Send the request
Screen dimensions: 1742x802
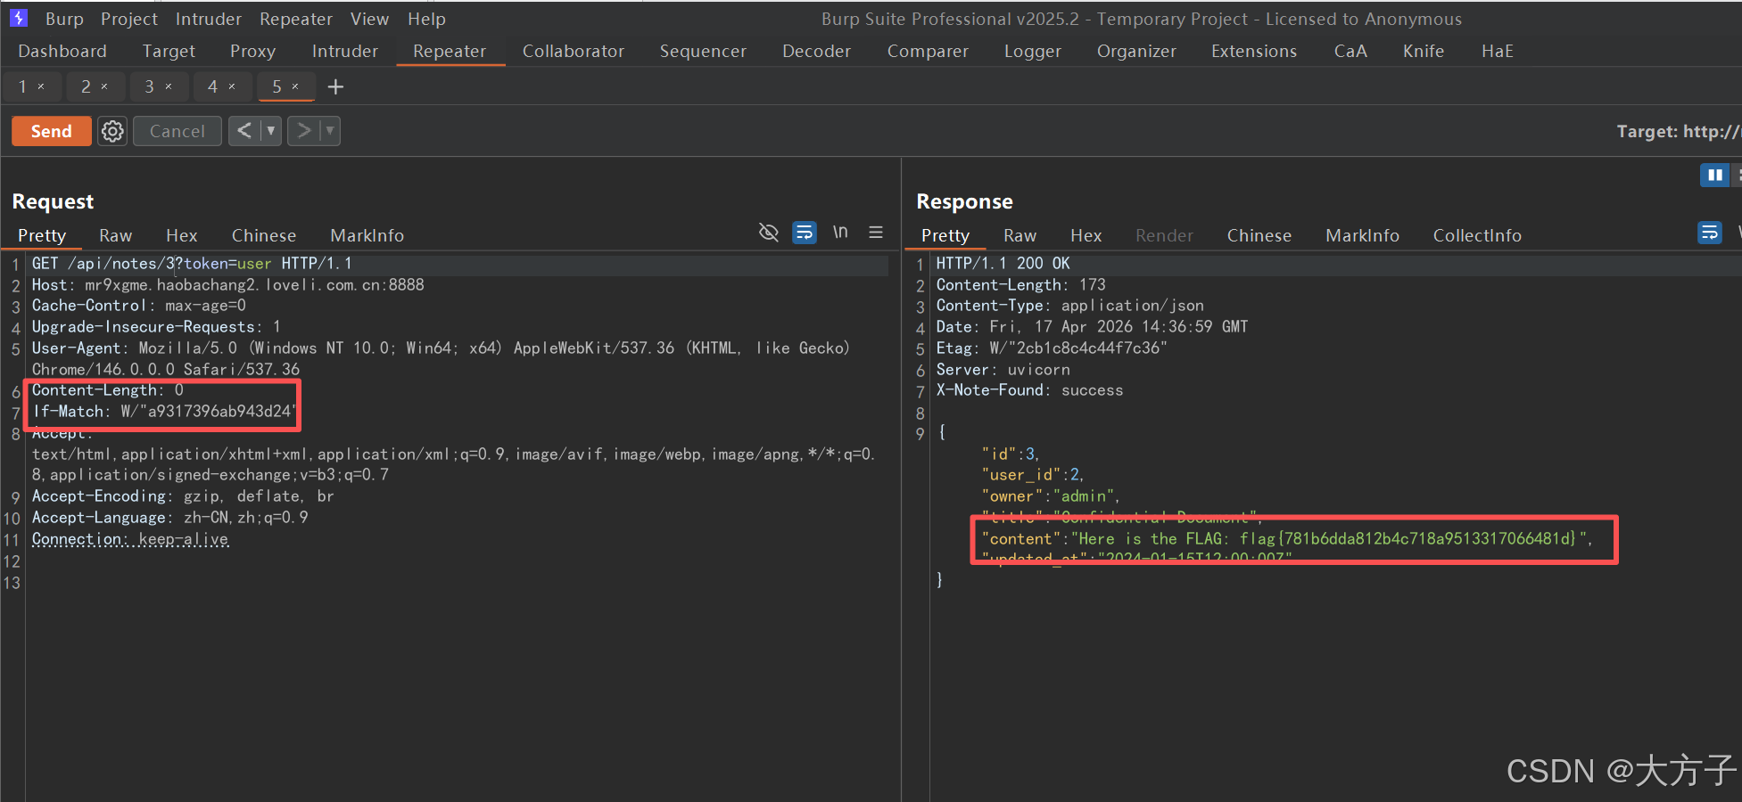click(51, 131)
